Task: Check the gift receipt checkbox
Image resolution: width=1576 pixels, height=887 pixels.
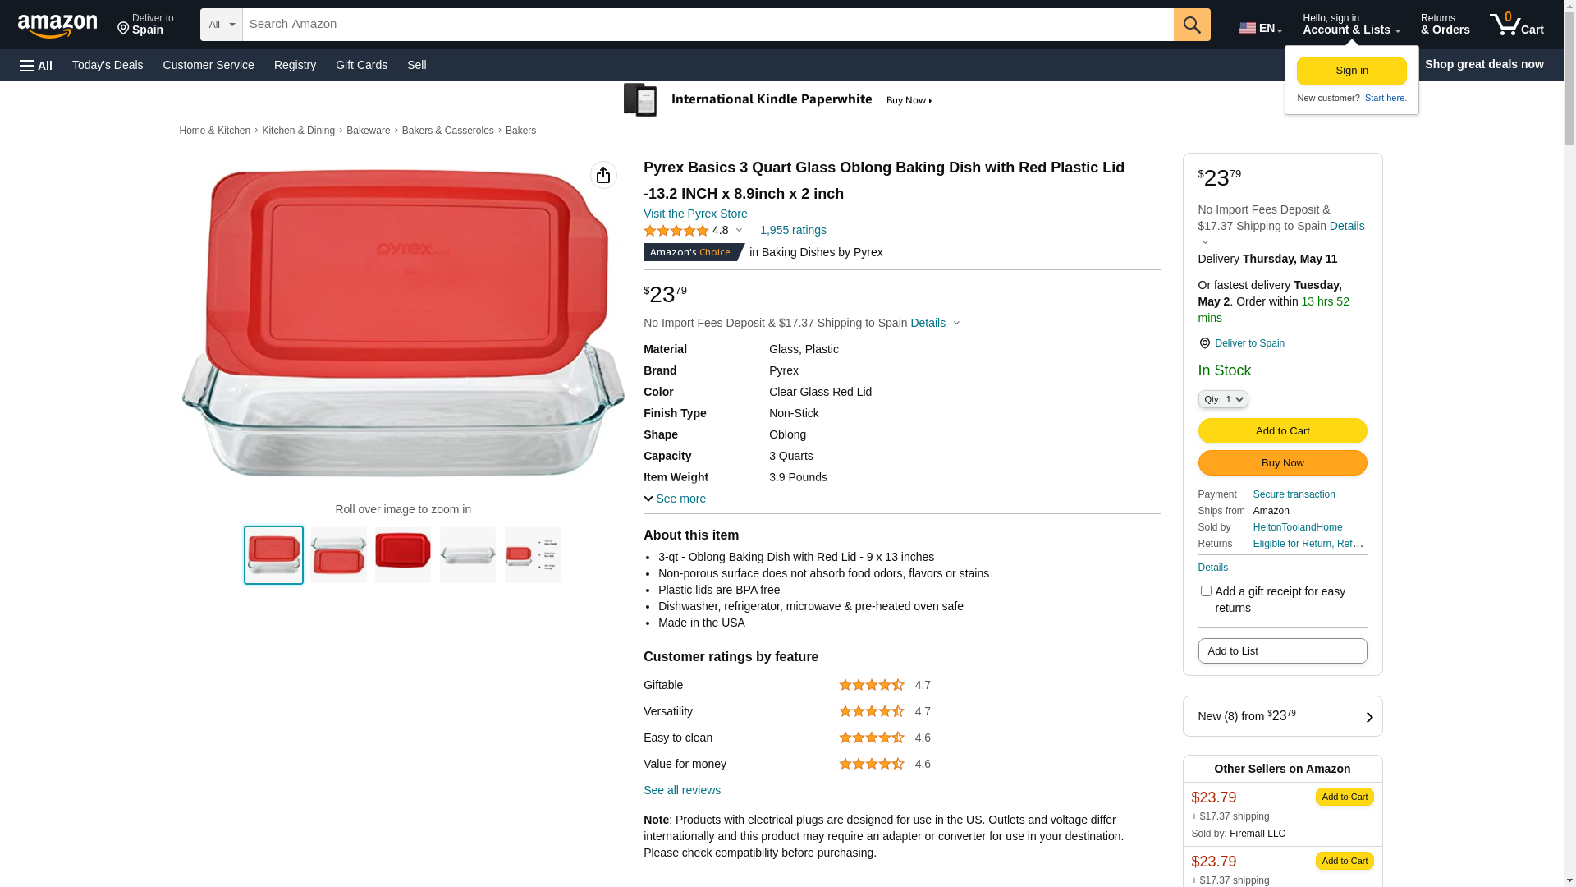Action: (x=1206, y=591)
